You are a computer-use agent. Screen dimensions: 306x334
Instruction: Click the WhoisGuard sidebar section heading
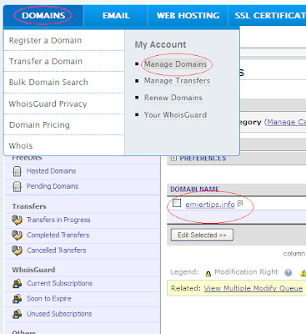pyautogui.click(x=33, y=270)
